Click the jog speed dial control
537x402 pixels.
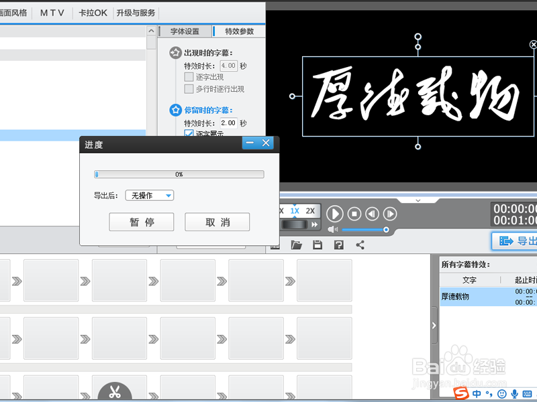pos(295,224)
